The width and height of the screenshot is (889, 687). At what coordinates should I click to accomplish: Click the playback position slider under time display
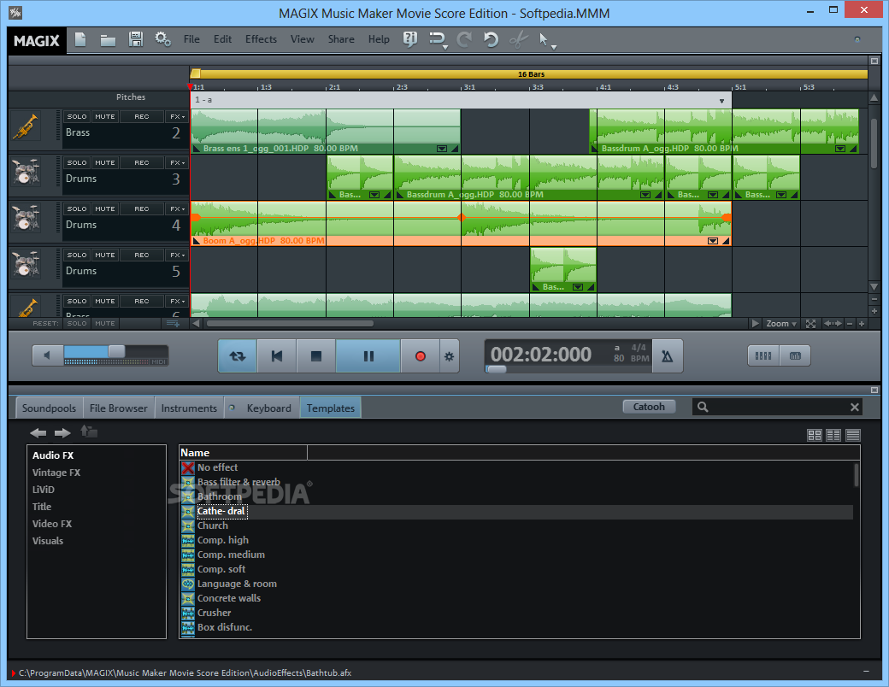497,369
